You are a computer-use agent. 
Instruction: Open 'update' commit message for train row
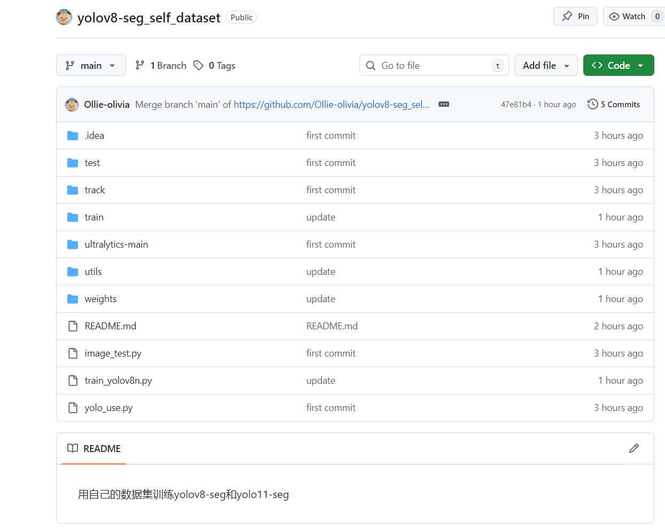coord(320,217)
